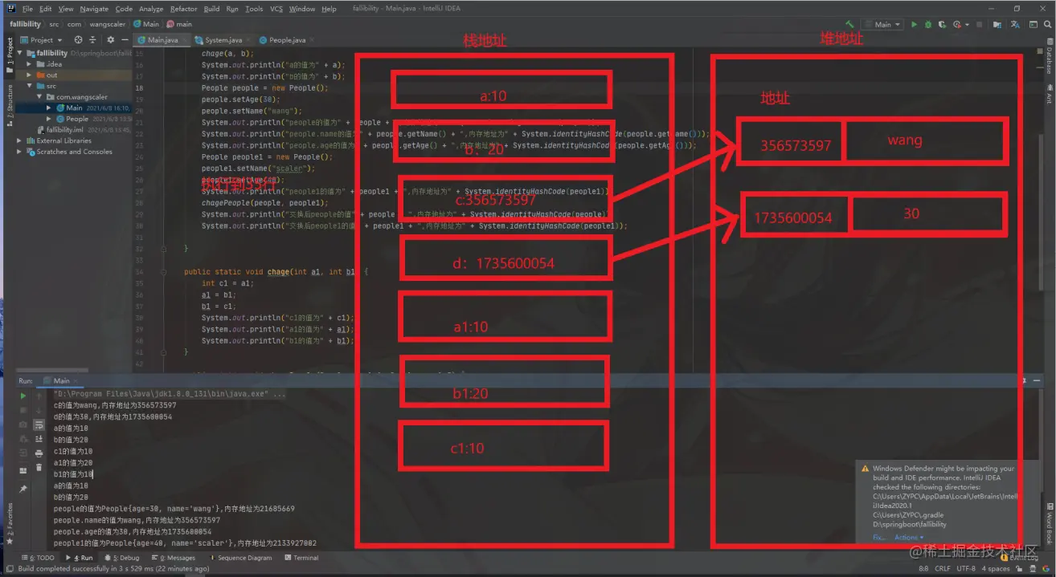1056x577 pixels.
Task: Click the IntelliJ IDEA logo icon
Action: [10, 9]
